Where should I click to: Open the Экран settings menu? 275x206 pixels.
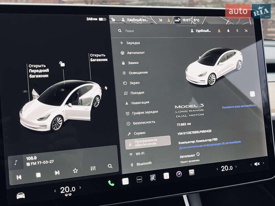tap(132, 83)
